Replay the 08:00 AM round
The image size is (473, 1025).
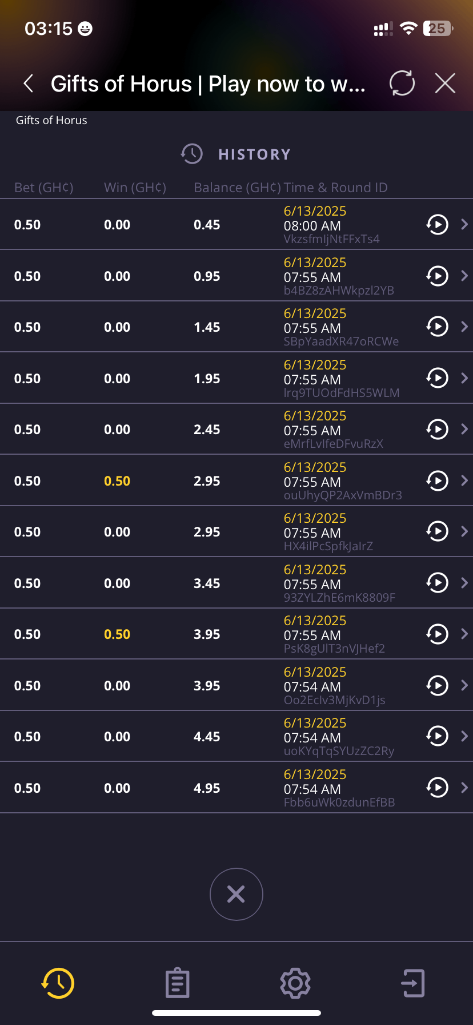437,224
